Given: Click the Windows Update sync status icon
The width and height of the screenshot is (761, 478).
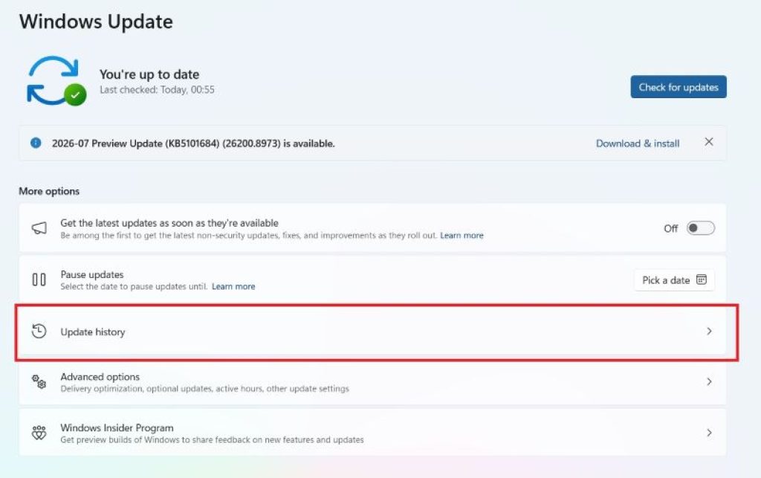Looking at the screenshot, I should click(x=56, y=80).
